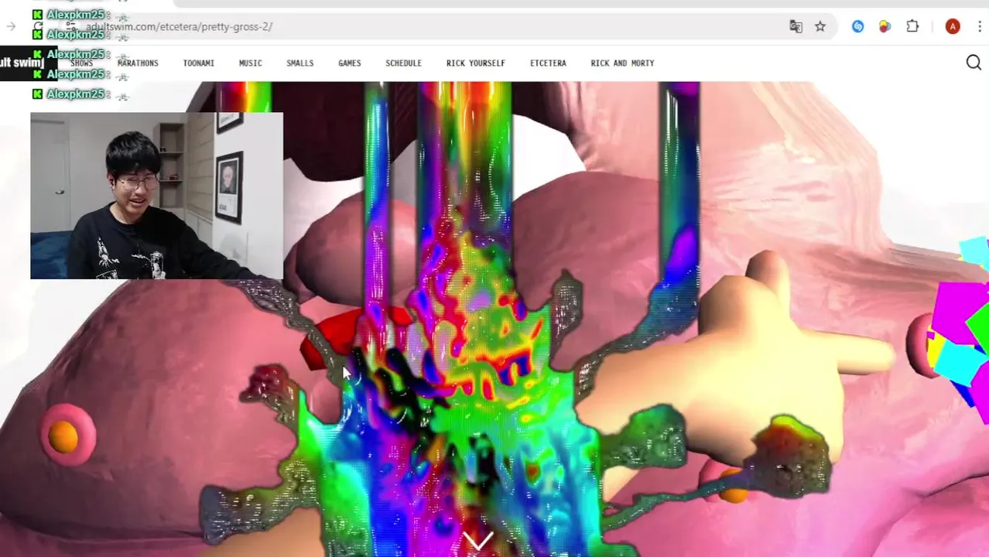View the SCHEDULE page
Screen dimensions: 989x557
click(x=404, y=63)
